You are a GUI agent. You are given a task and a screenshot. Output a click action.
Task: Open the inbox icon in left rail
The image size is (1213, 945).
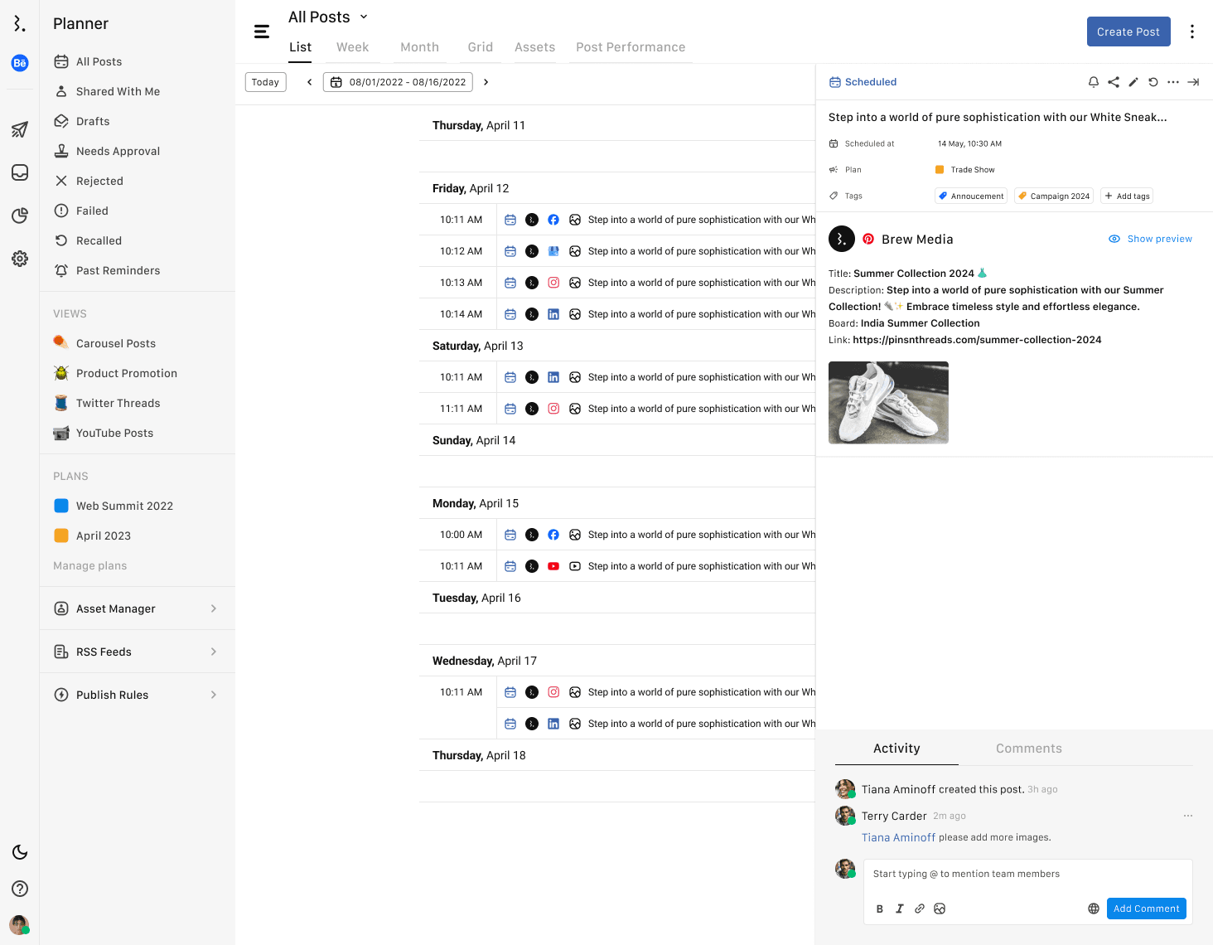pyautogui.click(x=20, y=172)
